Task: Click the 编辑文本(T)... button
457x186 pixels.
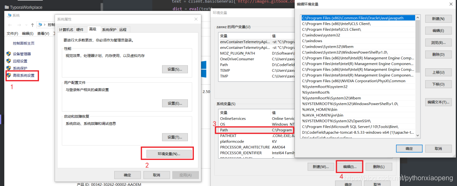Action: (x=438, y=102)
